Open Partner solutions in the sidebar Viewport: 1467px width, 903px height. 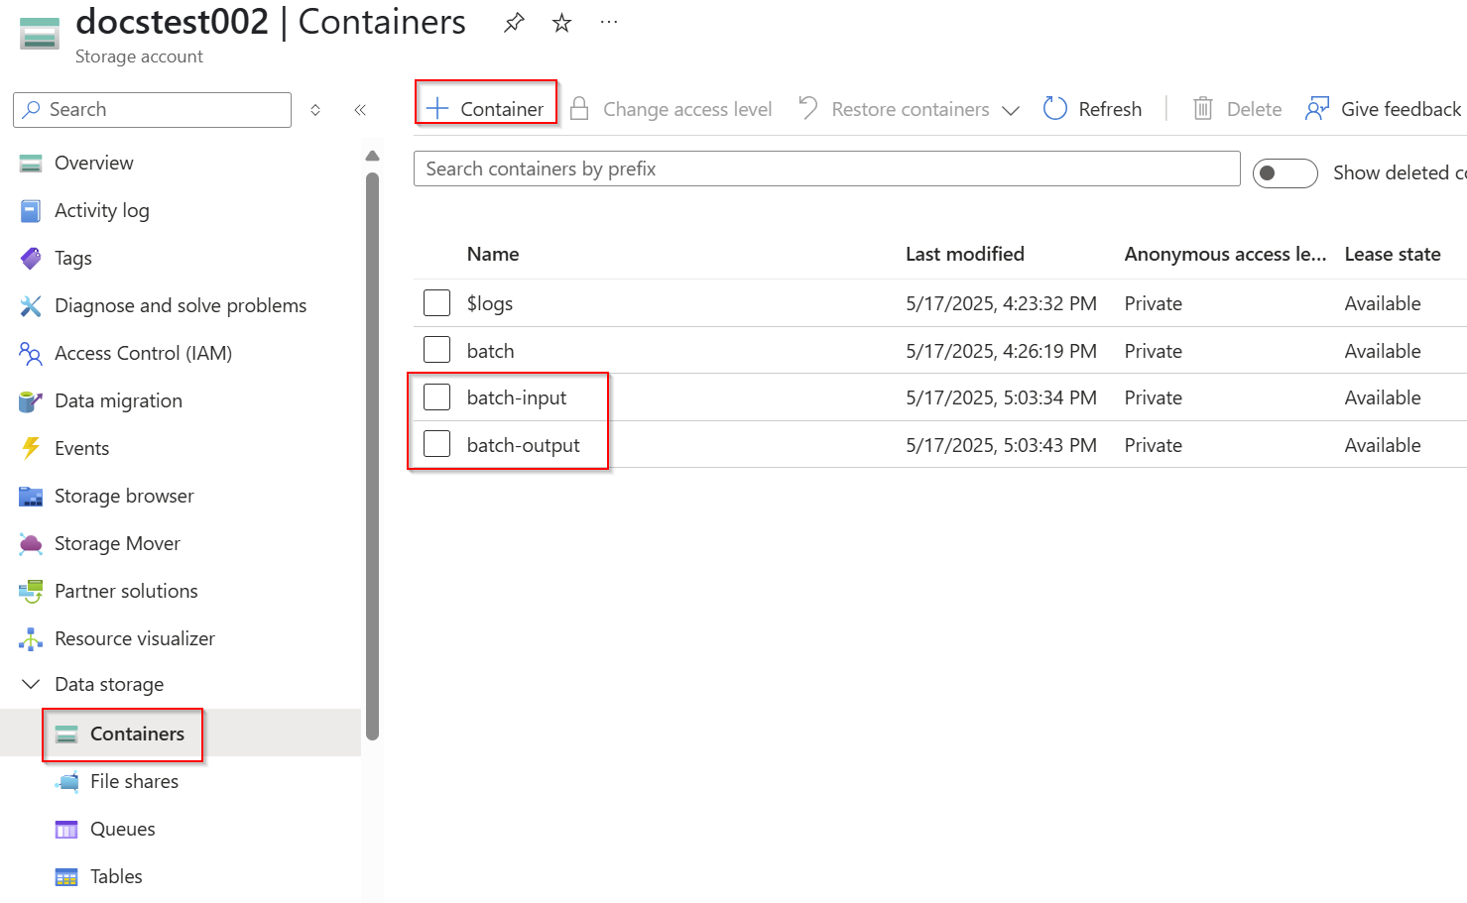(x=126, y=592)
